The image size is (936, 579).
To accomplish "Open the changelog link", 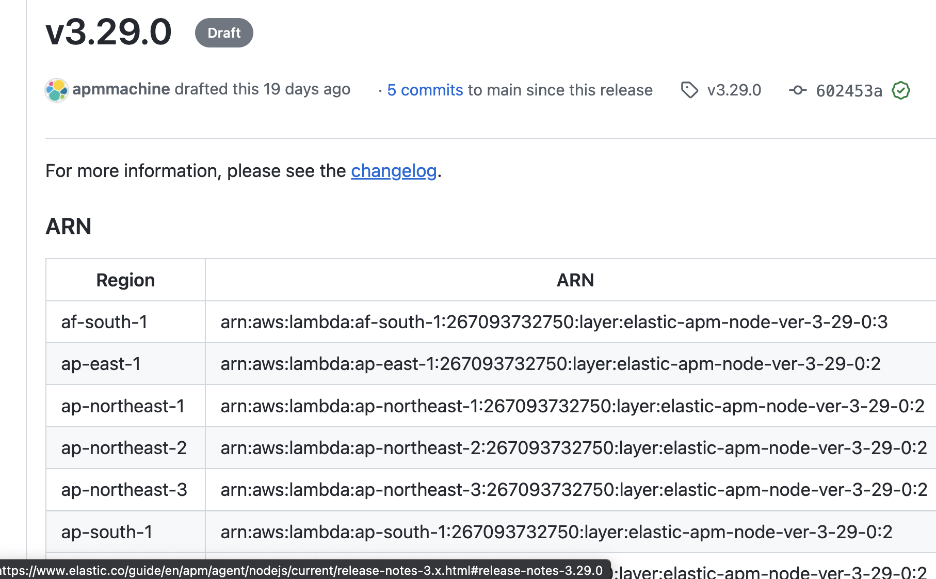I will (x=394, y=171).
